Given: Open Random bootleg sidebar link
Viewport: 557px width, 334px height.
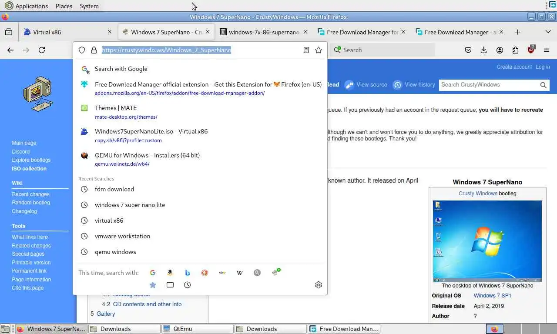Looking at the screenshot, I should [x=31, y=203].
